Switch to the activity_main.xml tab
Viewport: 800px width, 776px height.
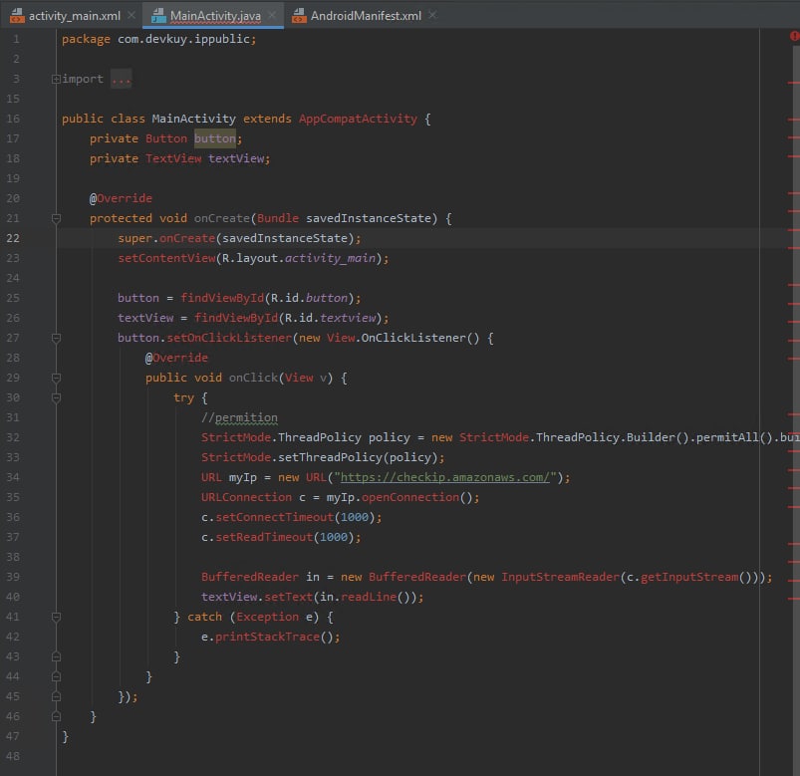(x=74, y=16)
